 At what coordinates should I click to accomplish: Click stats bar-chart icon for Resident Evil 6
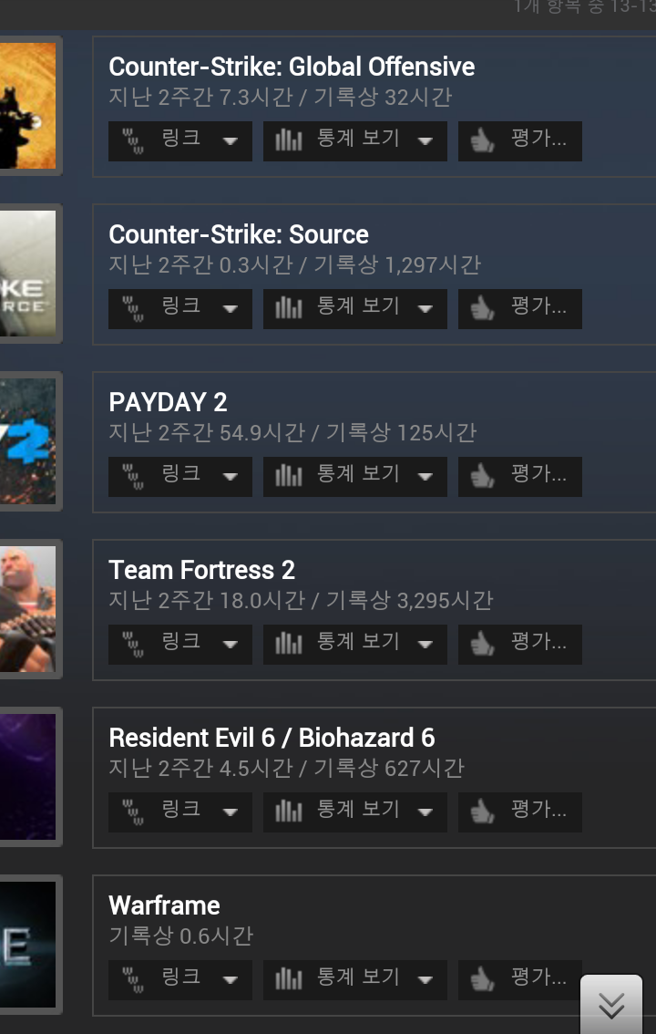coord(289,812)
